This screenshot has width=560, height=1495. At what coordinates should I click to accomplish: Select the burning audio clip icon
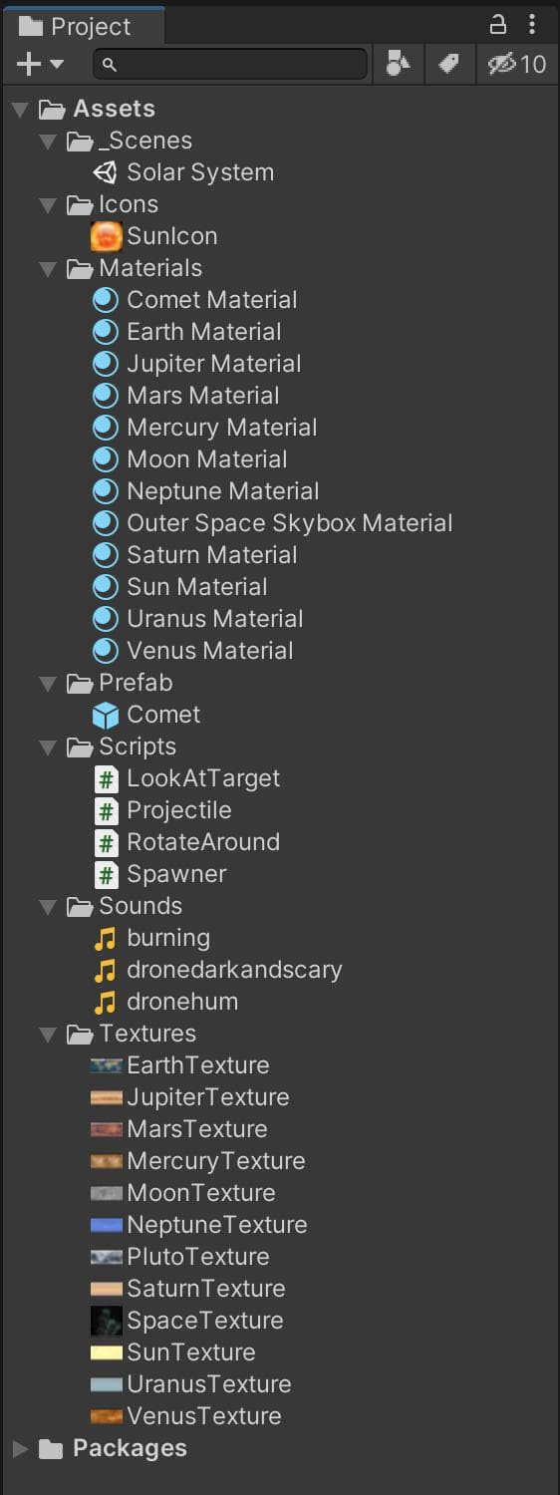tap(106, 938)
